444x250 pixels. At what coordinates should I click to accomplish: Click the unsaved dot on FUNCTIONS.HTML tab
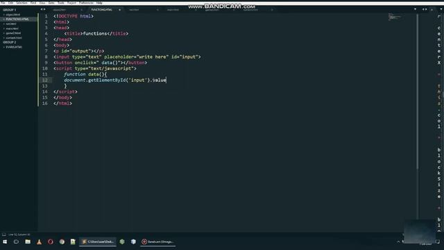pyautogui.click(x=119, y=10)
